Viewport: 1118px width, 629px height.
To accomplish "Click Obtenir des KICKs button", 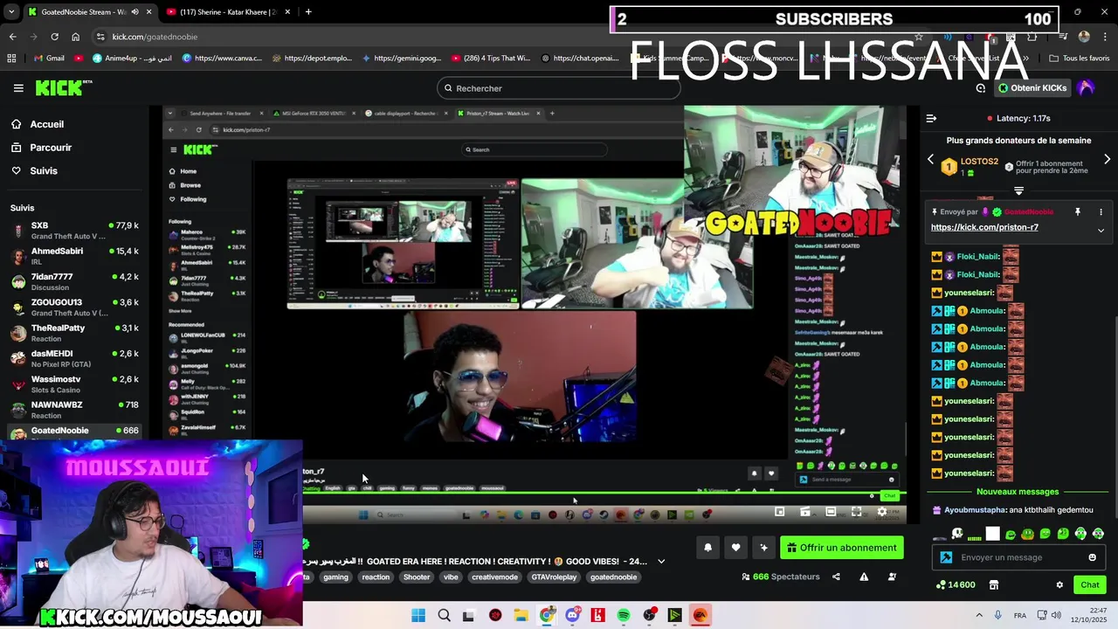I will [1032, 88].
